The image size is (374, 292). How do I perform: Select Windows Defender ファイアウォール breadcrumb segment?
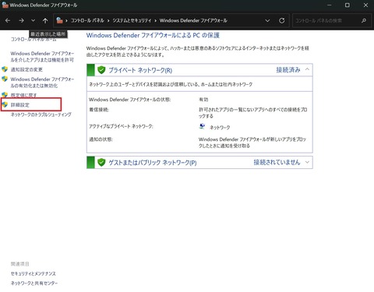click(193, 20)
